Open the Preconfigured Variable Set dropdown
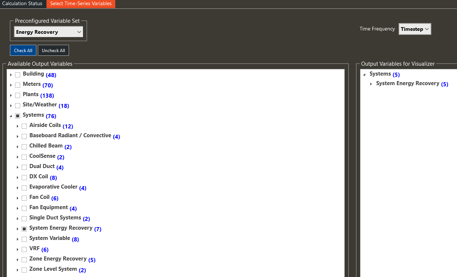 pyautogui.click(x=48, y=32)
